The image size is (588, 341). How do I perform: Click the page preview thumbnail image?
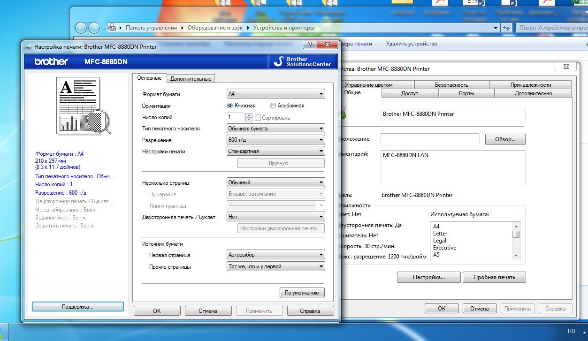tap(84, 106)
